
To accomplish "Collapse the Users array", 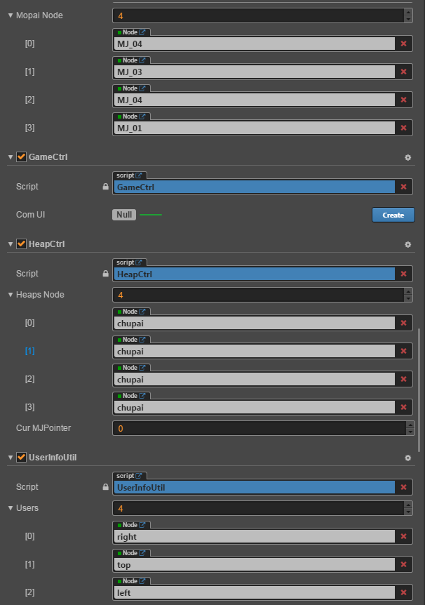I will 10,508.
